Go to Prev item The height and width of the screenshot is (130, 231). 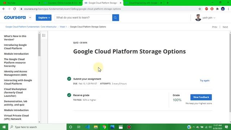pyautogui.click(x=214, y=27)
